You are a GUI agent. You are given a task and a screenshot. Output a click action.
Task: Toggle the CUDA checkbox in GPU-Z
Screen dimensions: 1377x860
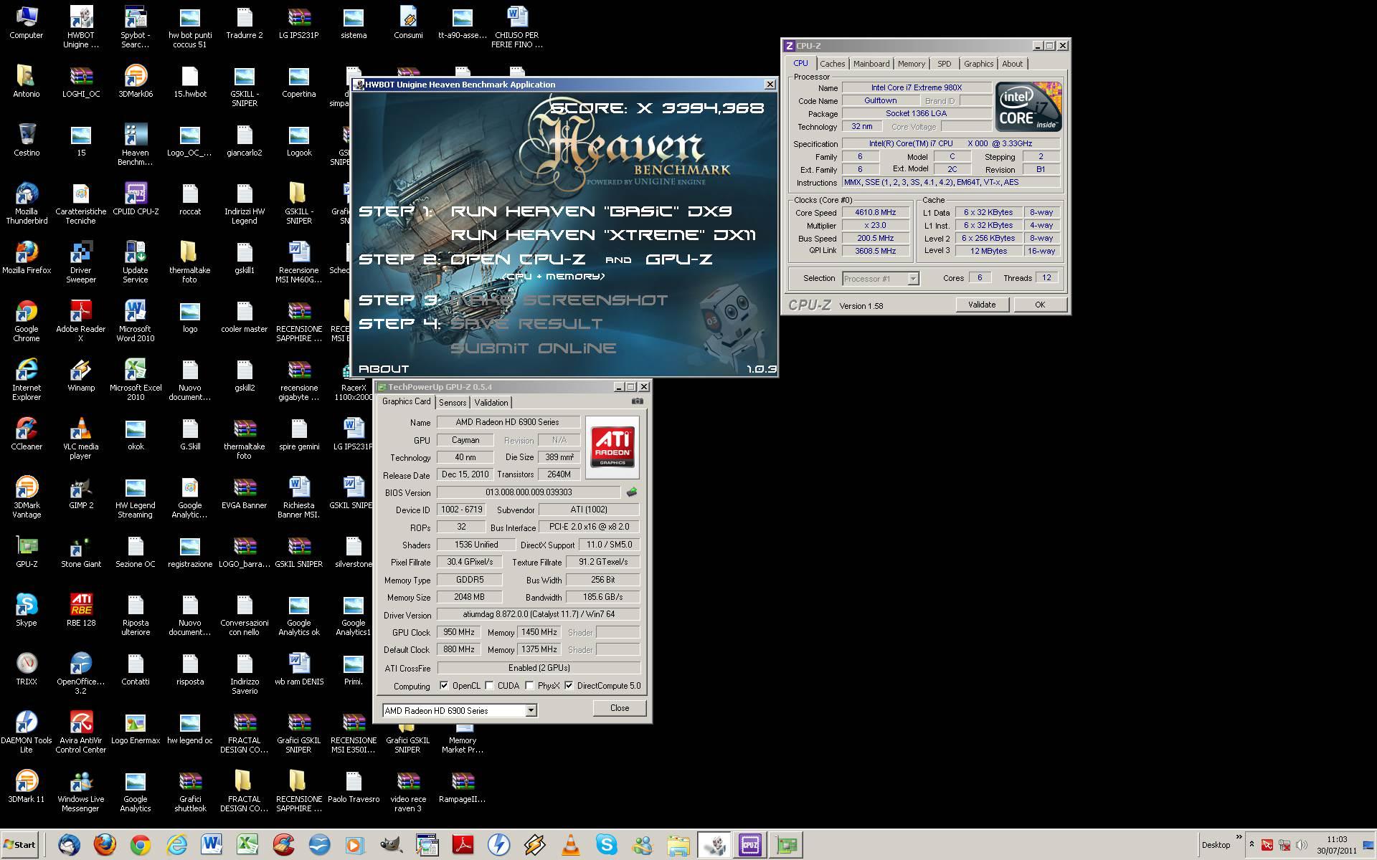click(x=490, y=686)
